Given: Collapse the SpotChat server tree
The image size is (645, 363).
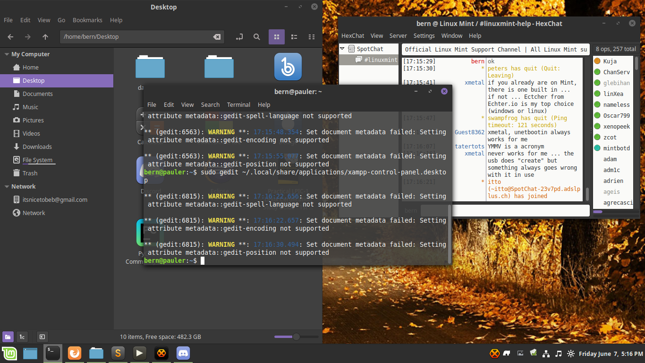Looking at the screenshot, I should pos(342,49).
